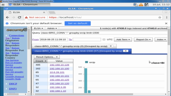Screen dimensions: 171x96
Task: Collapse the Connections section
Action: [6, 35]
